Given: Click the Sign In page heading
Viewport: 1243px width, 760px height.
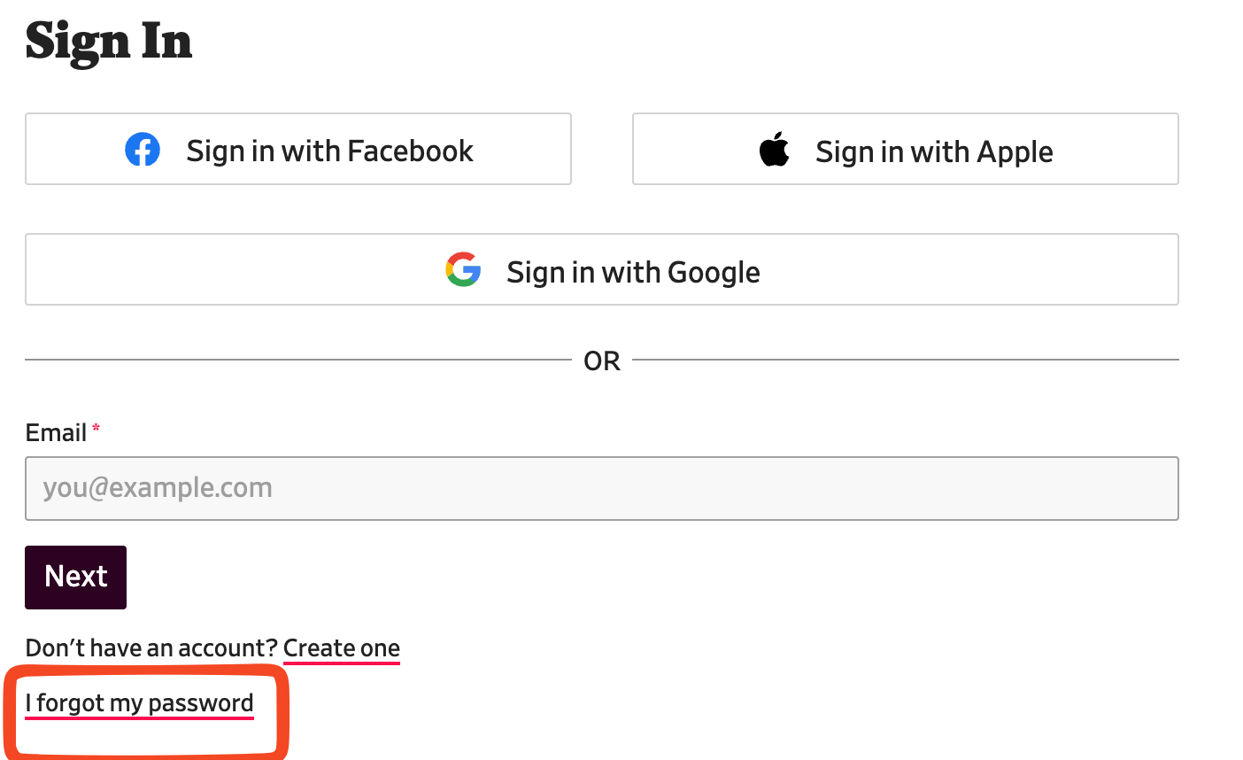Looking at the screenshot, I should click(109, 42).
